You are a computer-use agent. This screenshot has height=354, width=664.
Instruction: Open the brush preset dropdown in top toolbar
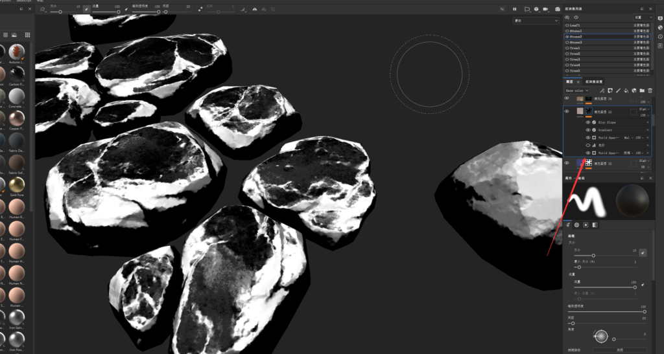(x=43, y=9)
